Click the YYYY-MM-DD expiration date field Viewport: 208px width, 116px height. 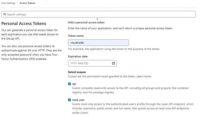[89, 63]
